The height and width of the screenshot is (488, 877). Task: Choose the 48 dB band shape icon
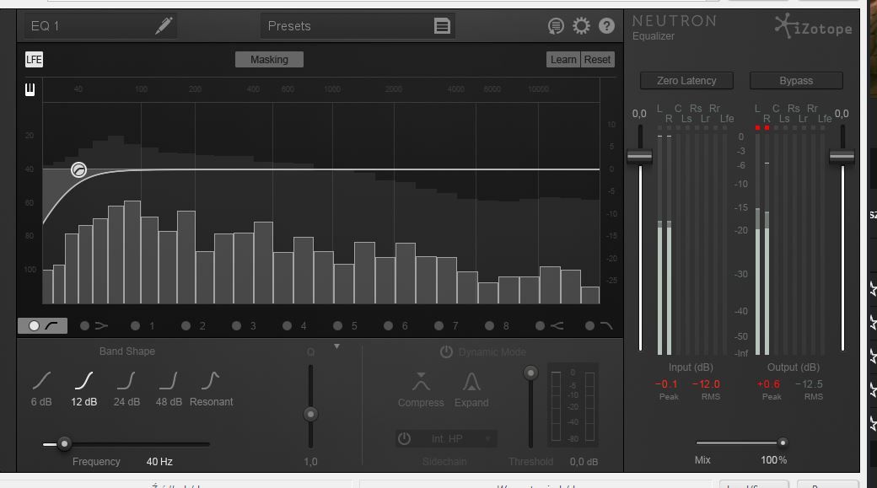click(169, 381)
